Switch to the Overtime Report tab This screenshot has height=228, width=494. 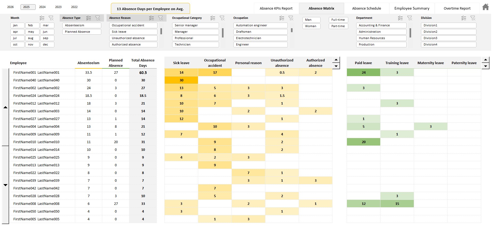(x=457, y=9)
